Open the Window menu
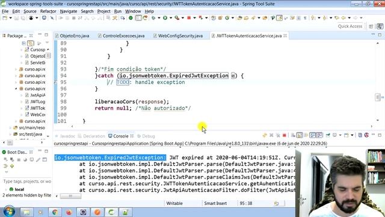 point(133,11)
